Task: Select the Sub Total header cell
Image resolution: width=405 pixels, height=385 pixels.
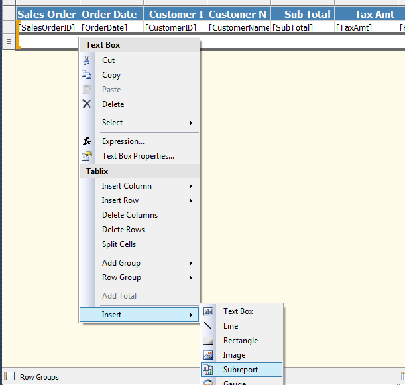Action: [302, 14]
